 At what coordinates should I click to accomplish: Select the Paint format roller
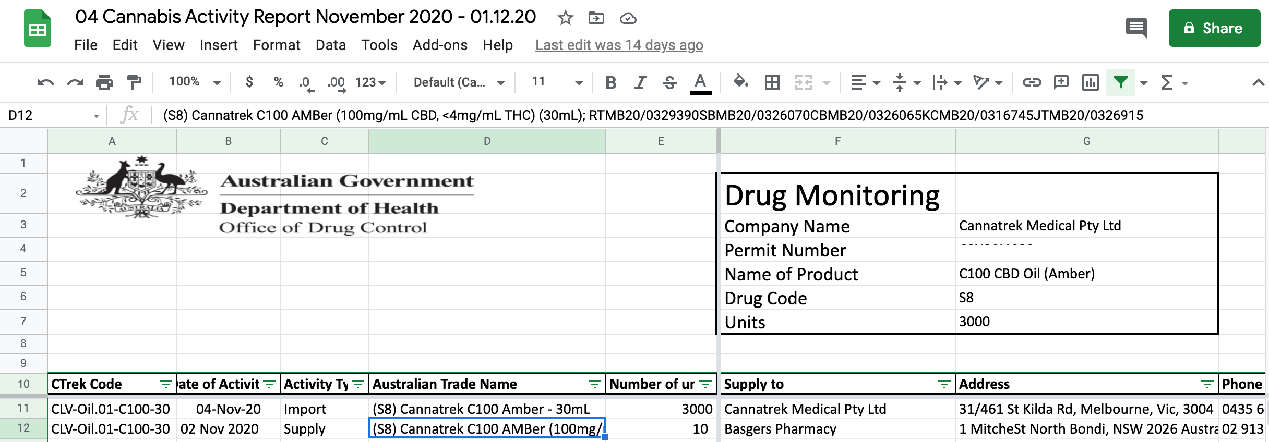(x=134, y=82)
